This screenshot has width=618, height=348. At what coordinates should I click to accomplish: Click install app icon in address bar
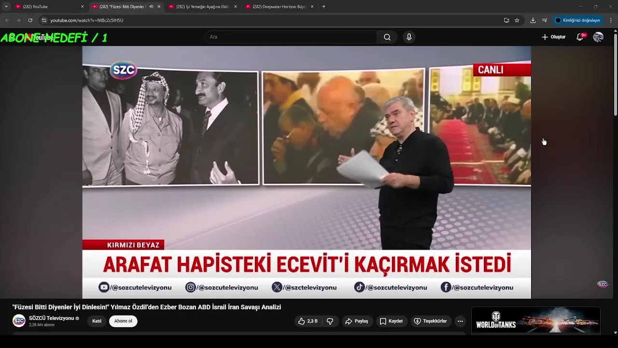point(506,20)
